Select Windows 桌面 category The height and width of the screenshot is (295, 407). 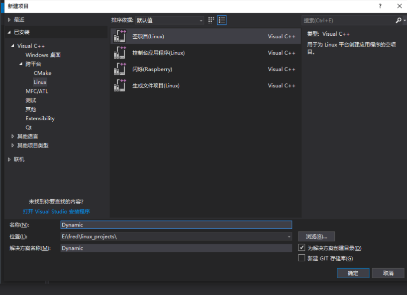43,55
